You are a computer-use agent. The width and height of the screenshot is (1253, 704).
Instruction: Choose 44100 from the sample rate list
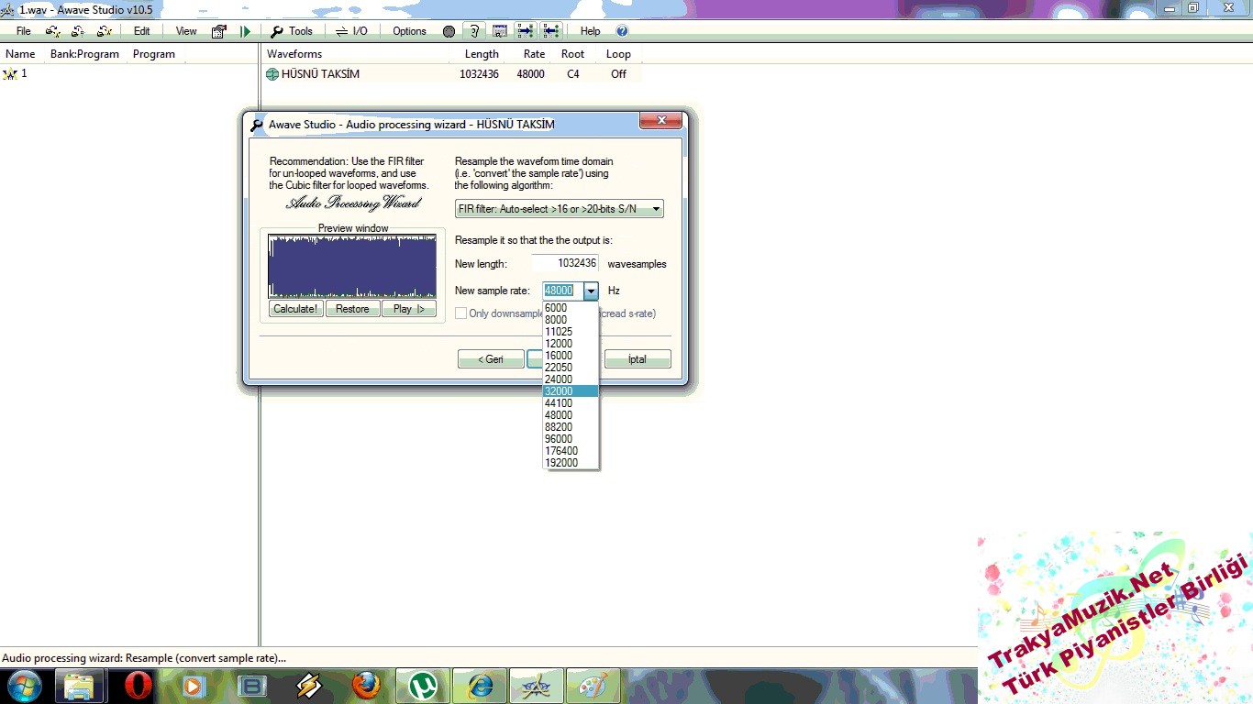[559, 403]
